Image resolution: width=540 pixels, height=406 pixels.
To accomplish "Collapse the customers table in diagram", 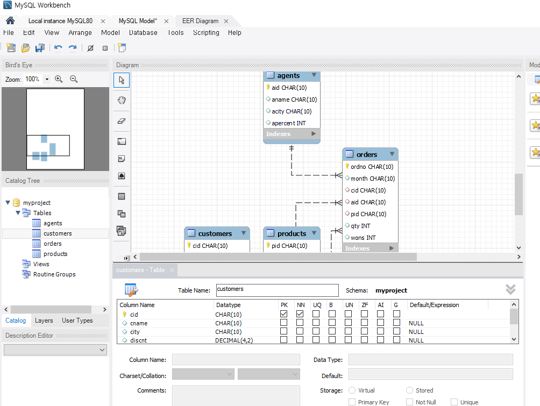I will pos(244,233).
